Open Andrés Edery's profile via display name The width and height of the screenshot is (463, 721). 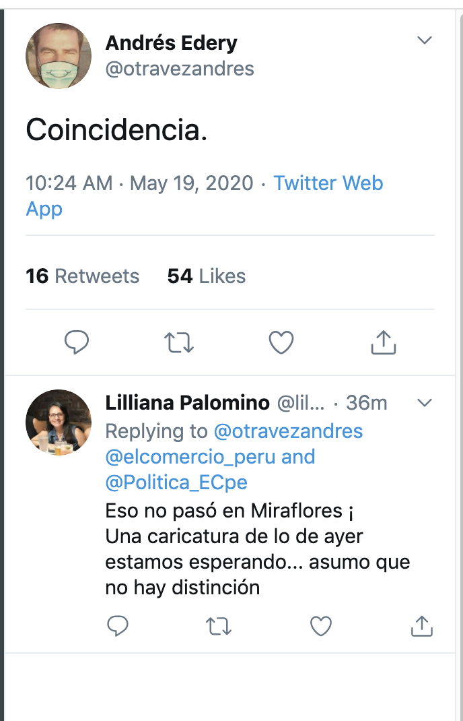click(171, 43)
